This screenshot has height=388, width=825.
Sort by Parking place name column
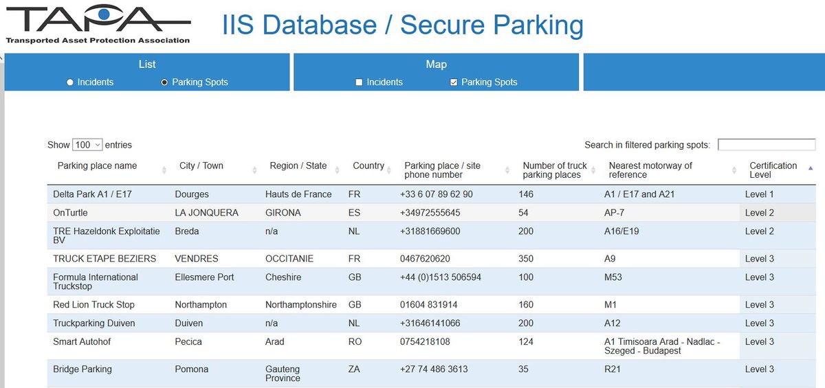click(x=97, y=166)
